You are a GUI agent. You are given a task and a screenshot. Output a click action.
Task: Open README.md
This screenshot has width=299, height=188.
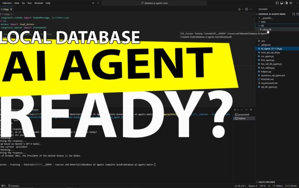pos(267,79)
